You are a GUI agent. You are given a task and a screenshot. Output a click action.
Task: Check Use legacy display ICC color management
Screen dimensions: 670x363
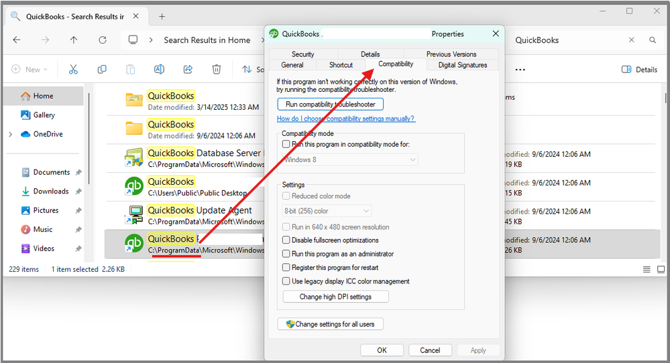coord(286,281)
